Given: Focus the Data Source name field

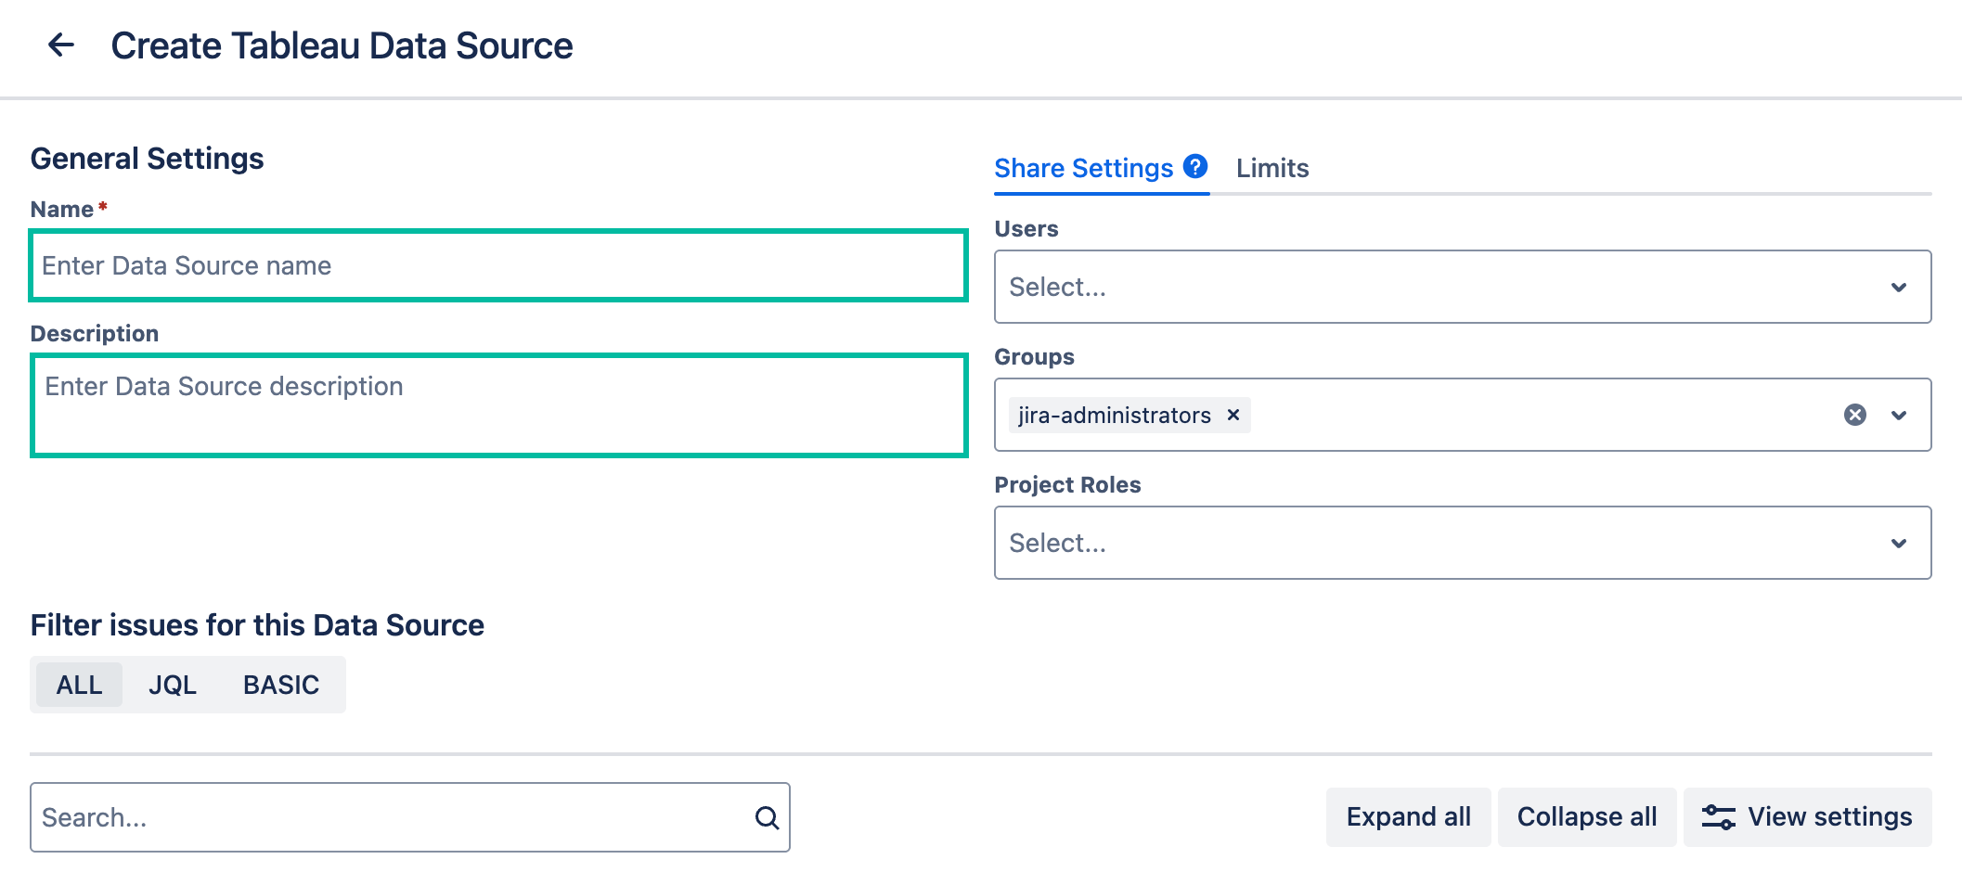Looking at the screenshot, I should [499, 265].
